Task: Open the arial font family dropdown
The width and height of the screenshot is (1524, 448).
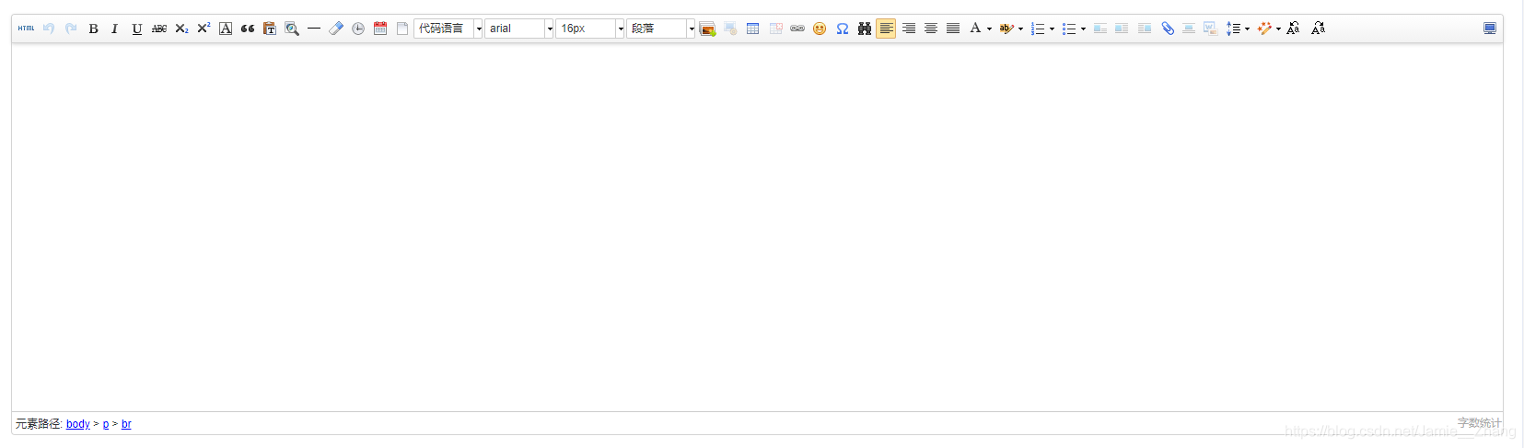Action: [519, 29]
